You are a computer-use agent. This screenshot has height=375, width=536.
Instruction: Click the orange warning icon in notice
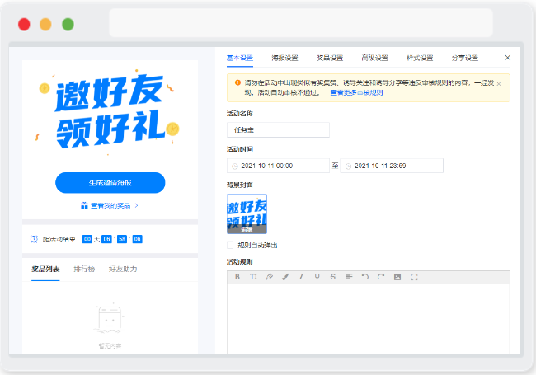(237, 82)
